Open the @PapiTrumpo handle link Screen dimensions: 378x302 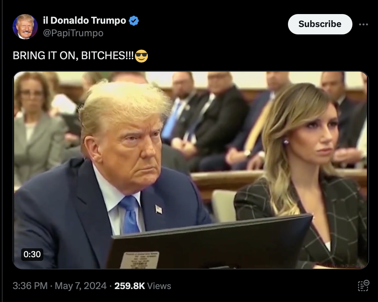click(x=73, y=33)
